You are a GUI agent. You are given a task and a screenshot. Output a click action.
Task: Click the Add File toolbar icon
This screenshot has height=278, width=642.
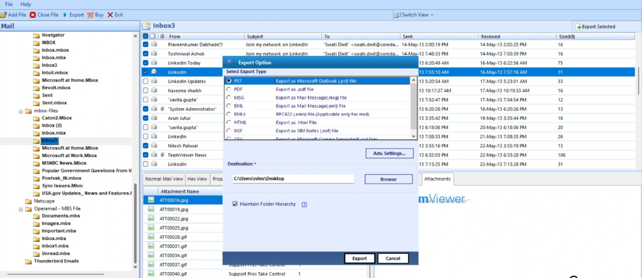coord(3,15)
